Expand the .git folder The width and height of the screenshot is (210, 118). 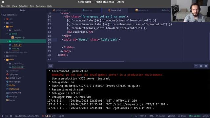tap(5, 19)
